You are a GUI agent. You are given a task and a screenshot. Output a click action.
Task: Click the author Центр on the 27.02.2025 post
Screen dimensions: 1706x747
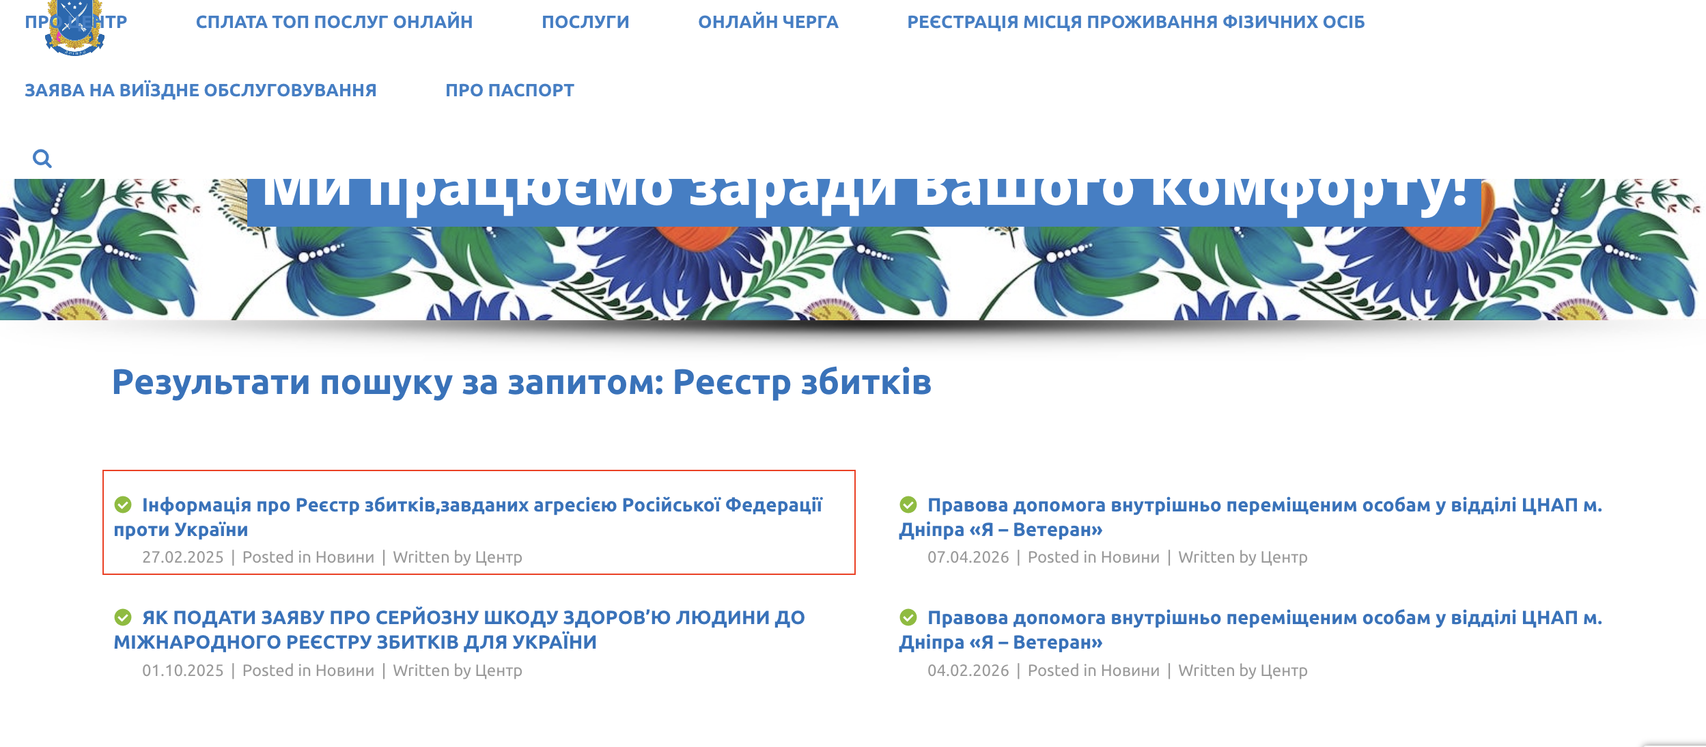coord(499,557)
